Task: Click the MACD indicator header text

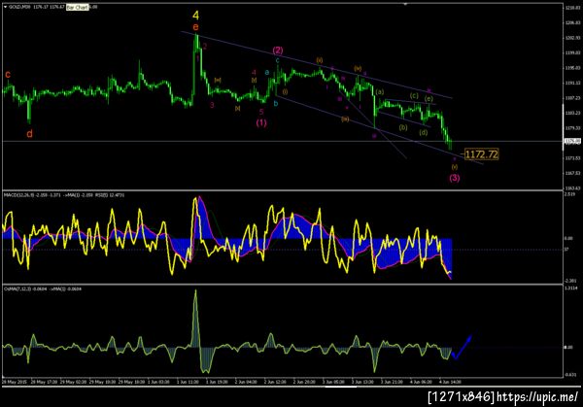Action: pos(64,195)
